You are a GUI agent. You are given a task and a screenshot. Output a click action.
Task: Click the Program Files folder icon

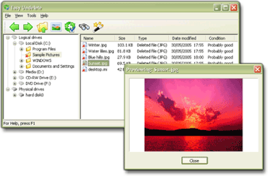[28, 49]
